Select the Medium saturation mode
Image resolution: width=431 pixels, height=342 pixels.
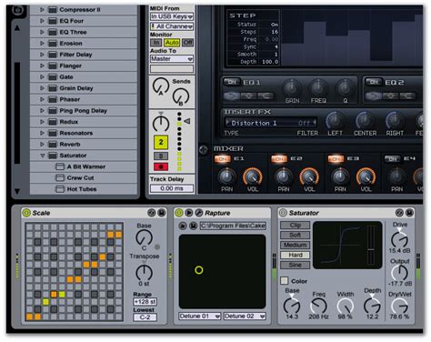point(296,245)
